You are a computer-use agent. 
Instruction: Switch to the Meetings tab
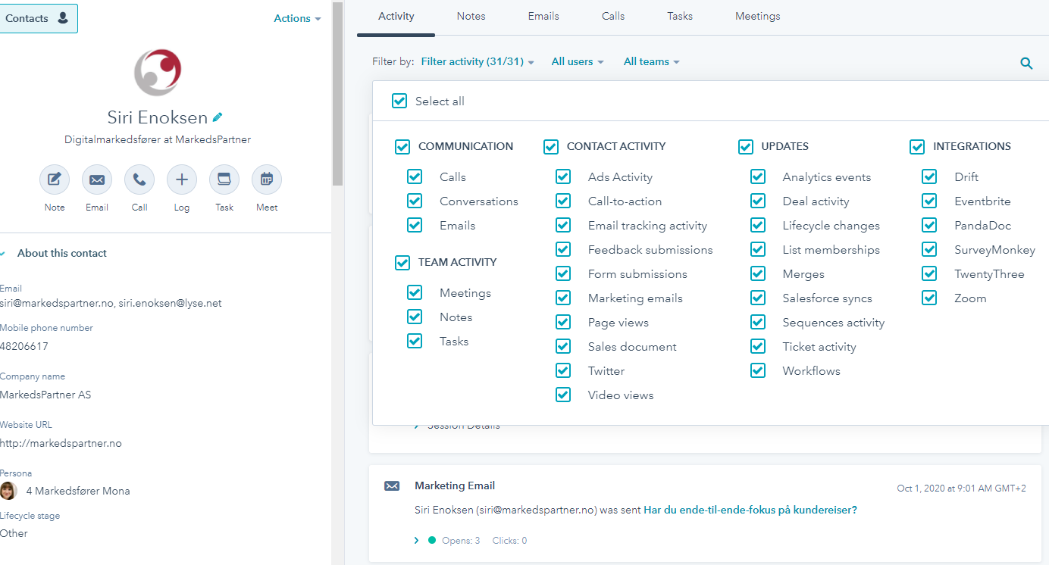click(758, 16)
